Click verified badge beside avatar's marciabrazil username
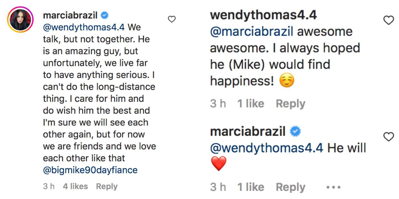The image size is (399, 199). coord(105,15)
